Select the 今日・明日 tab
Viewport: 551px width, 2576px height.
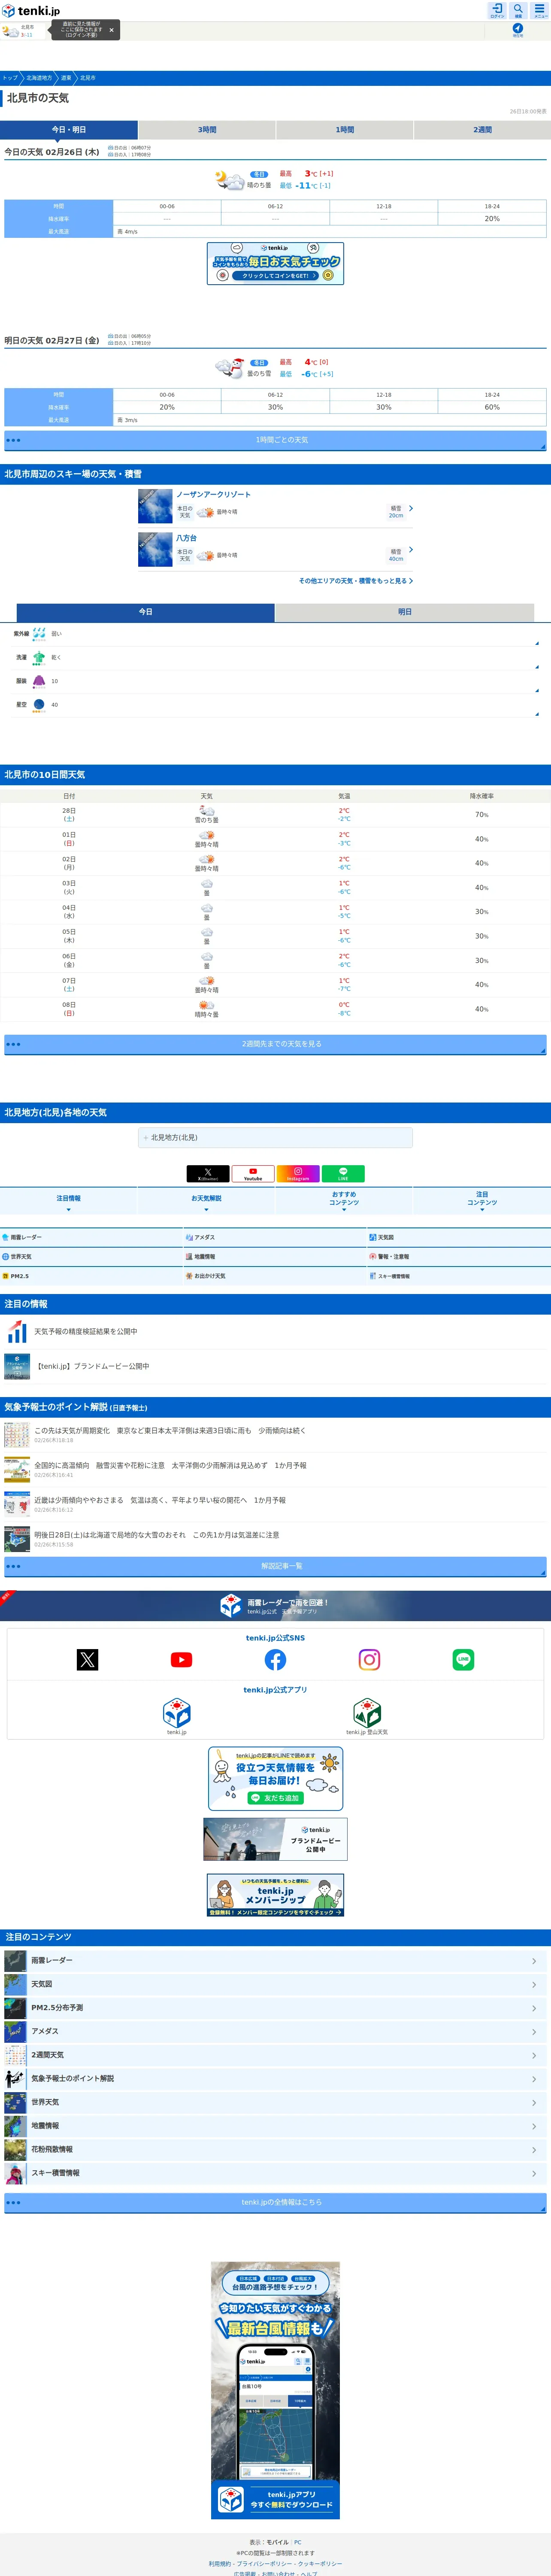coord(69,130)
